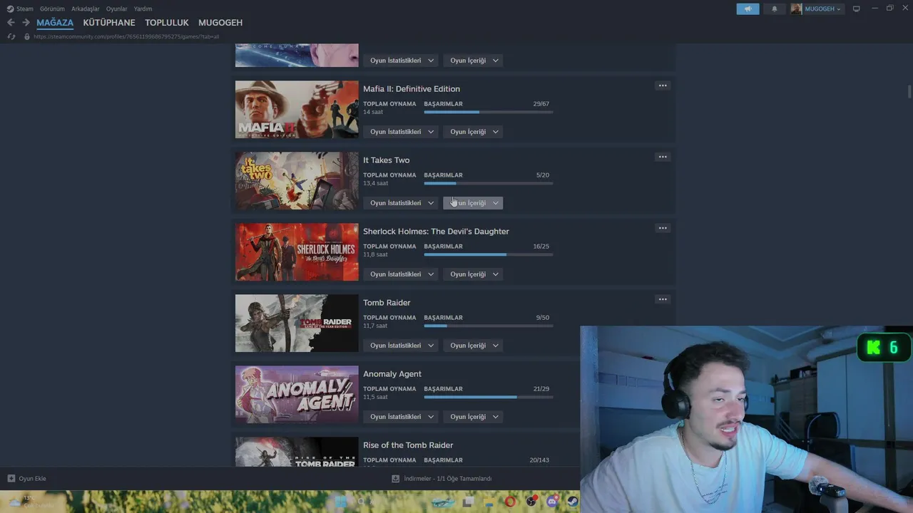The image size is (913, 513).
Task: Click the page vertical scrollbar thumb
Action: (909, 92)
